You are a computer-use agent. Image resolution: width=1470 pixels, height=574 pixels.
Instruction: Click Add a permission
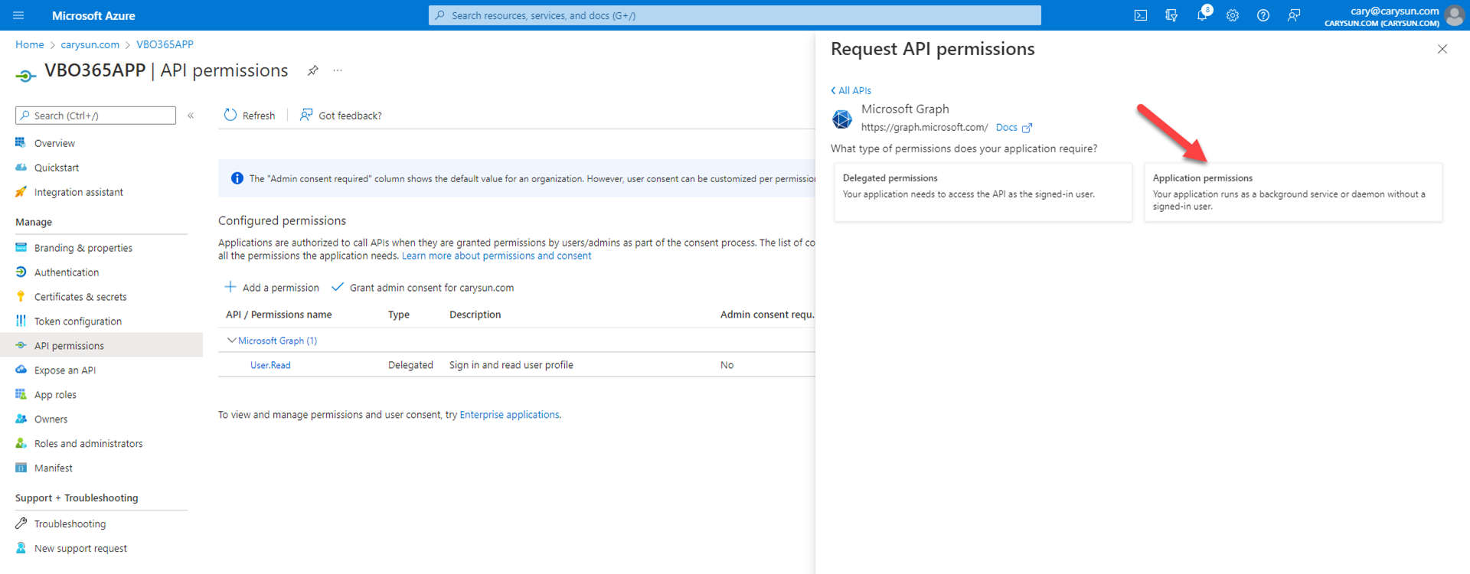[272, 288]
